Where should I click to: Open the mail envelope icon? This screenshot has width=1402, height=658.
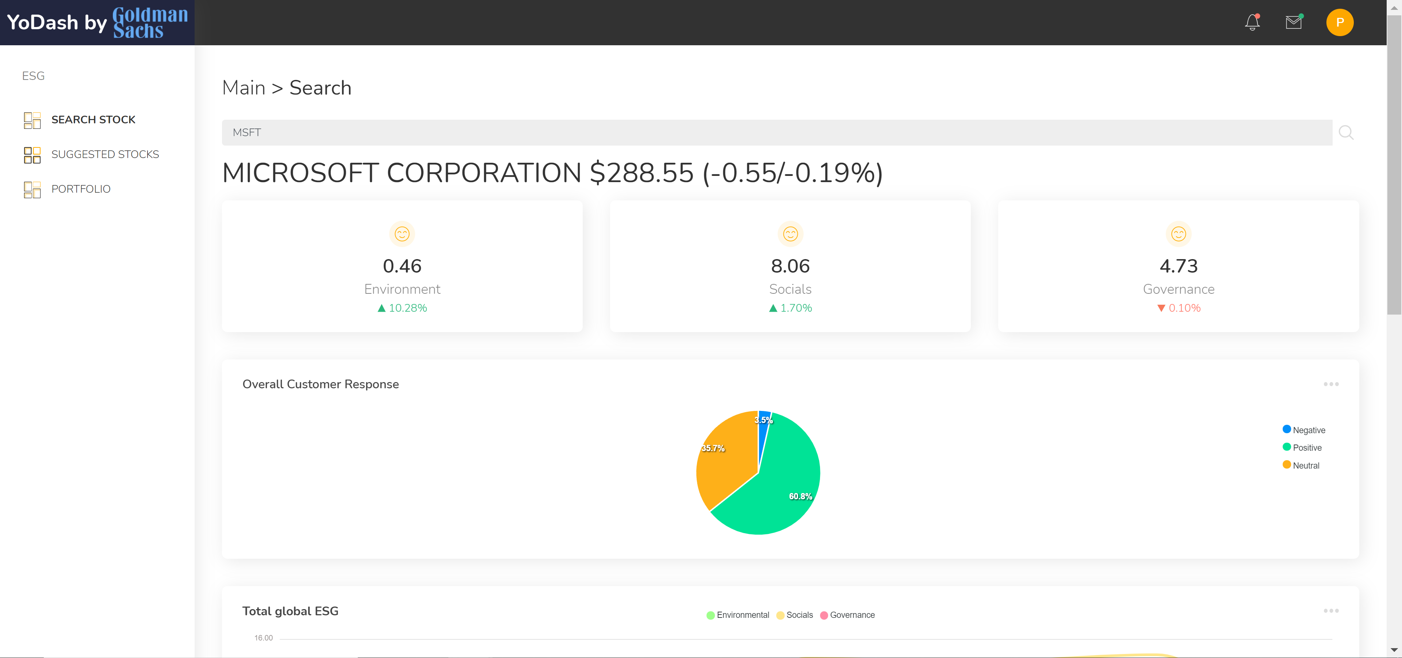point(1293,22)
